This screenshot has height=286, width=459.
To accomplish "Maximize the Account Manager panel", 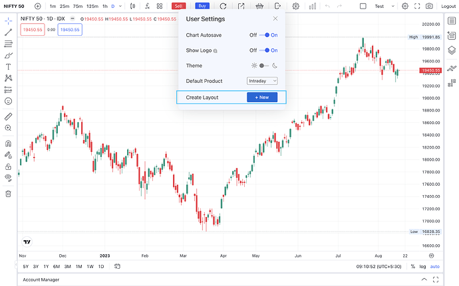I will 436,279.
